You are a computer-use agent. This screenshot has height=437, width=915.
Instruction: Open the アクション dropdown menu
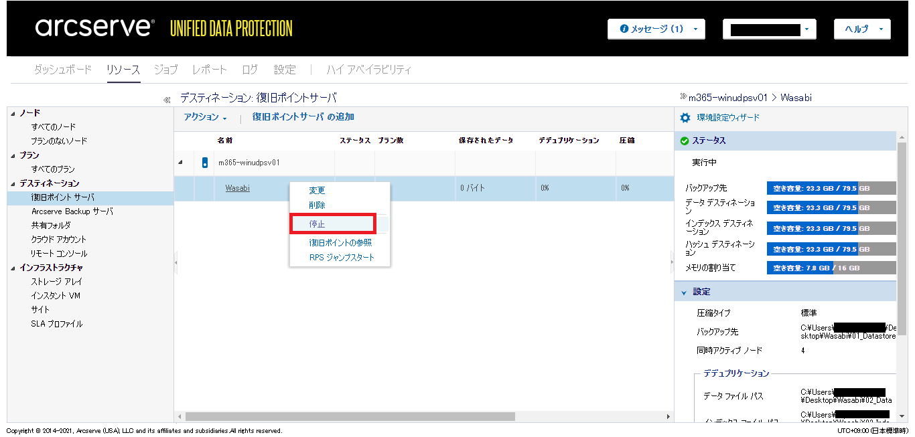click(x=205, y=117)
